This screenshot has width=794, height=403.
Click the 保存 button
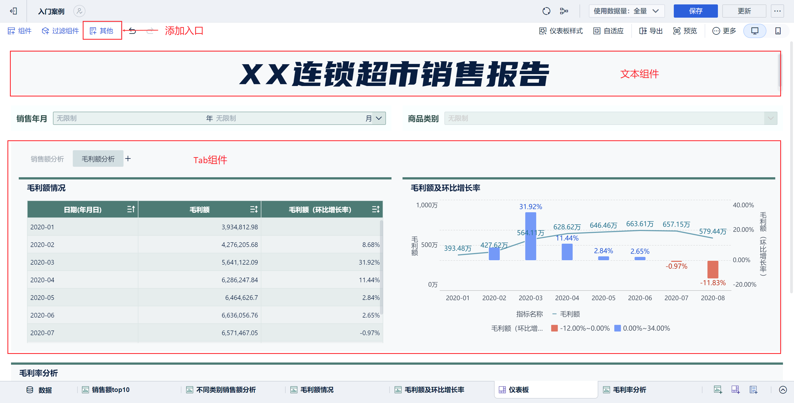coord(695,11)
